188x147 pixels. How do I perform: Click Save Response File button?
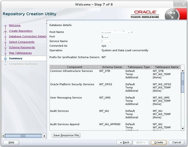pos(66,135)
